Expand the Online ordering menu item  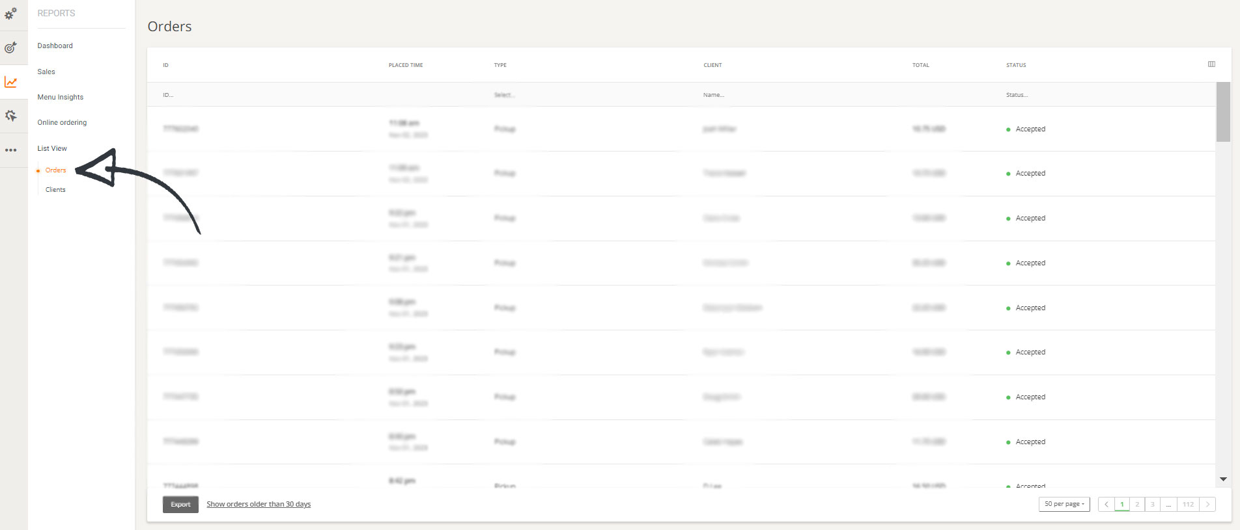62,122
